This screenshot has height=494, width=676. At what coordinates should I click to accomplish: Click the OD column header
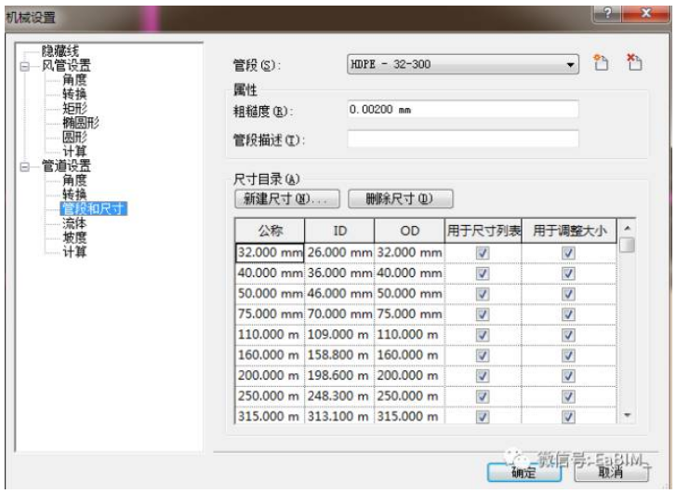point(409,231)
